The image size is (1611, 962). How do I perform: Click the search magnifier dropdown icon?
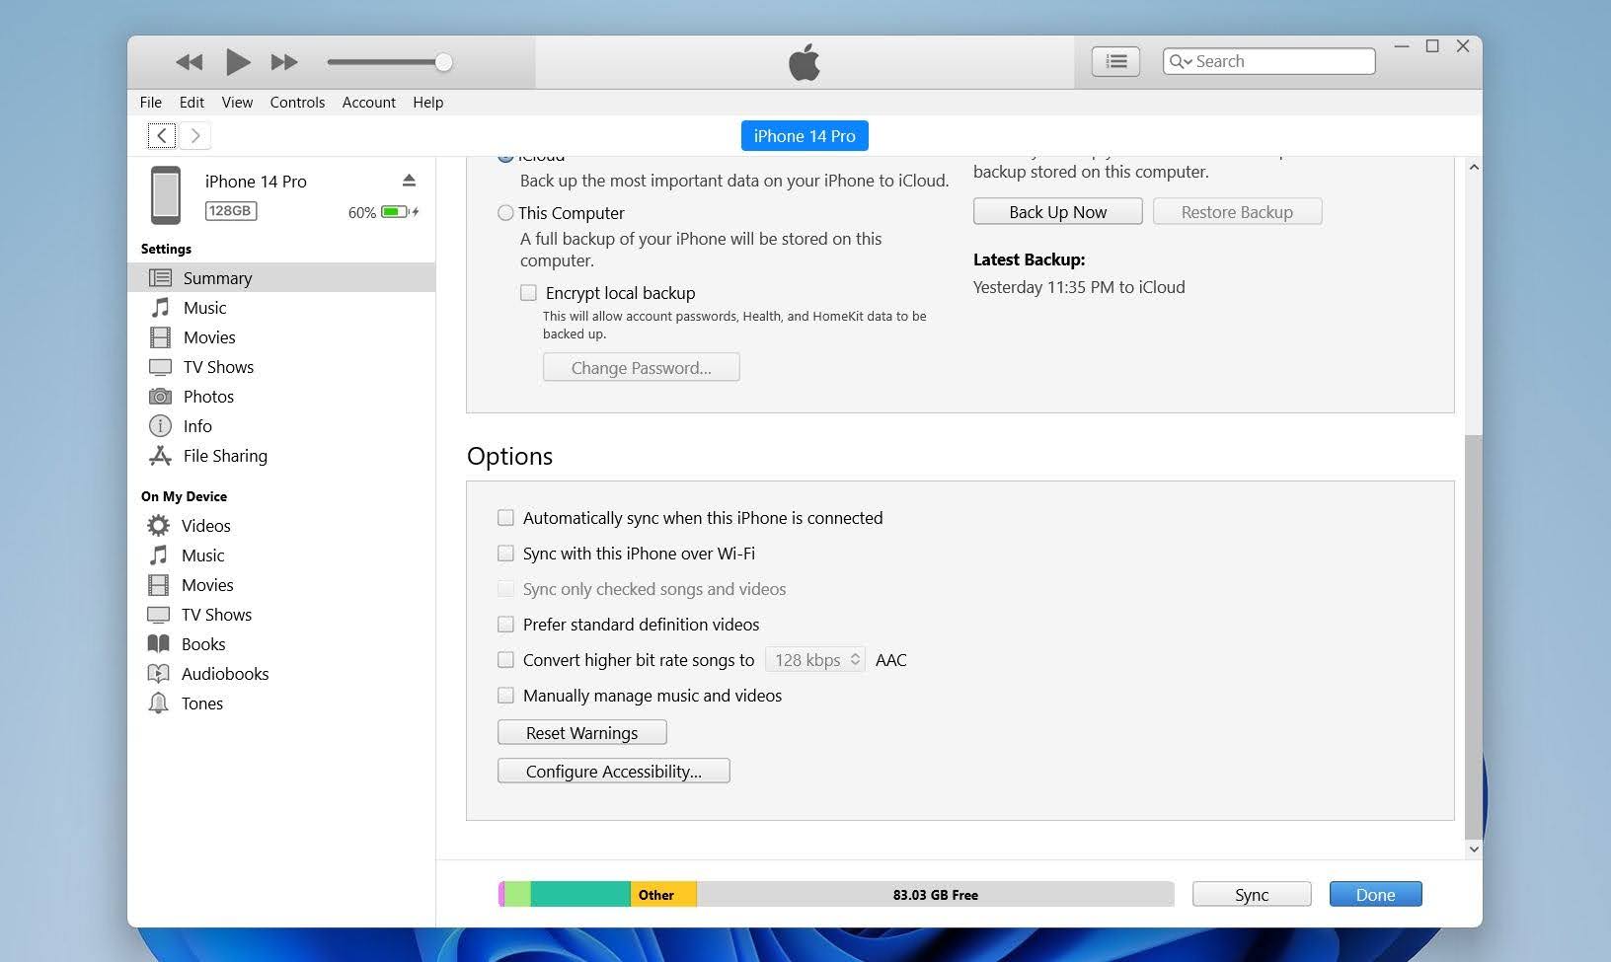pyautogui.click(x=1180, y=61)
